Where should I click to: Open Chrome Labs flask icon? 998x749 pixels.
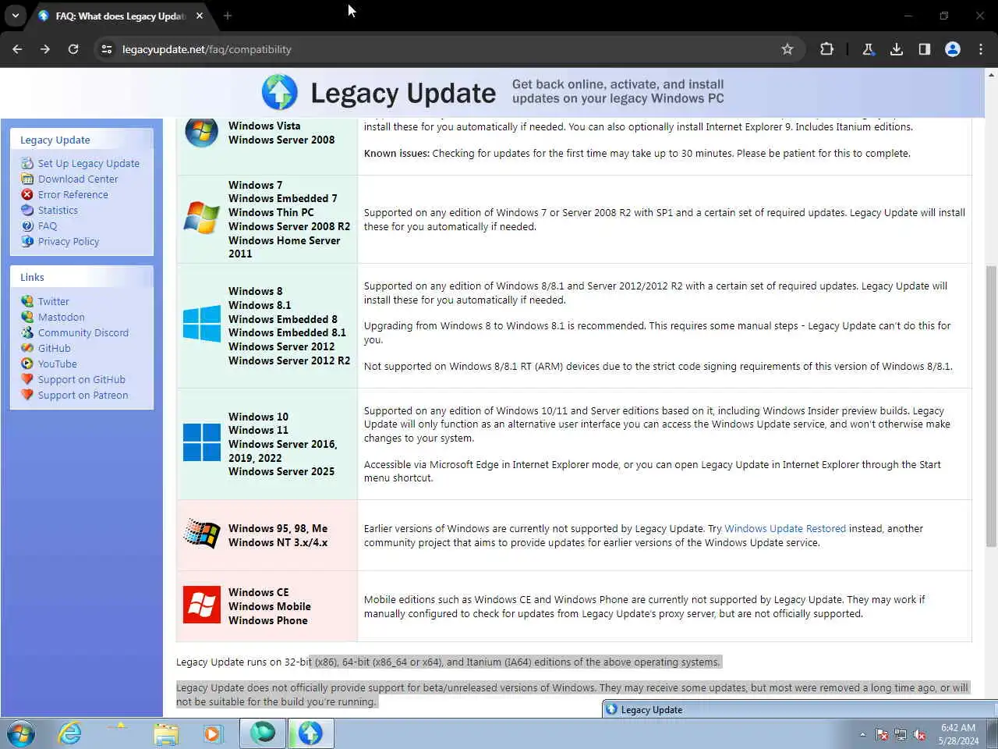point(868,49)
